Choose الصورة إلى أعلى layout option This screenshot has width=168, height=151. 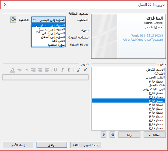click(49, 33)
